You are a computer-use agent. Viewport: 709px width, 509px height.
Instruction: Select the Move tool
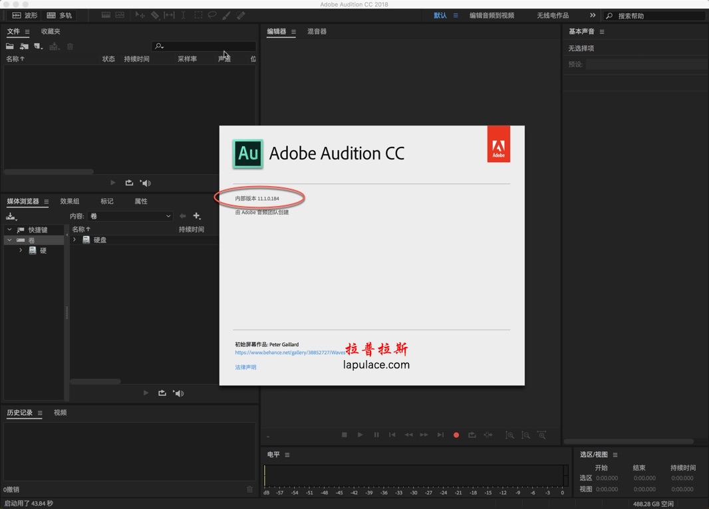coord(140,15)
